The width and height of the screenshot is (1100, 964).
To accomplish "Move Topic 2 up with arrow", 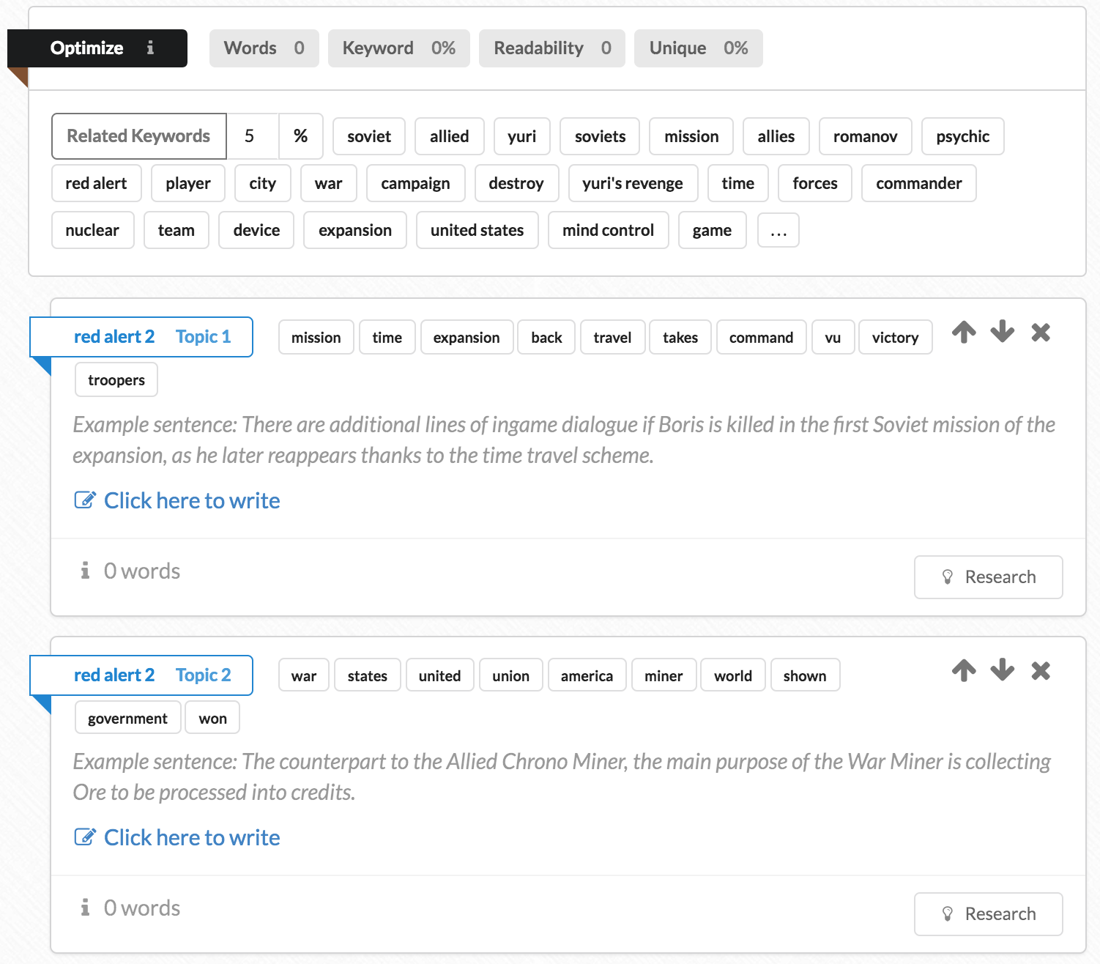I will [964, 670].
